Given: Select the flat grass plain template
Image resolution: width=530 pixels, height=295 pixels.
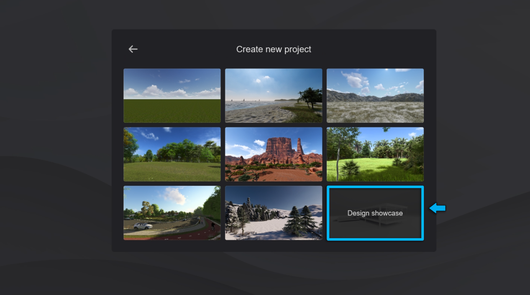Looking at the screenshot, I should point(172,96).
